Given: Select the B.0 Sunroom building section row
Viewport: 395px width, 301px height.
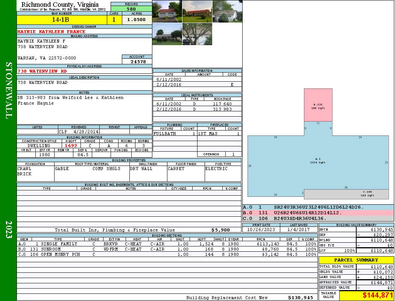Looking at the screenshot, I should [x=167, y=249].
